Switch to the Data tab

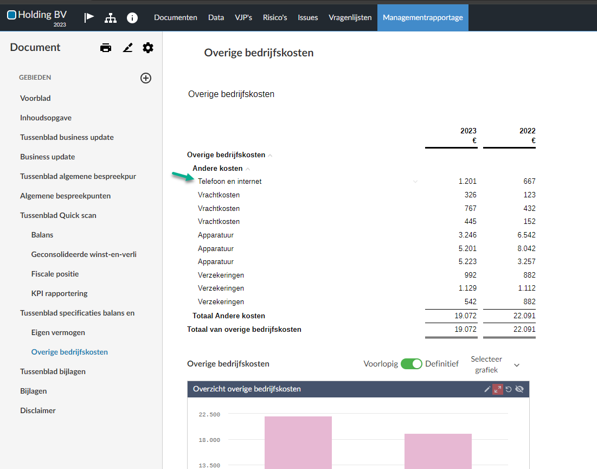[216, 17]
